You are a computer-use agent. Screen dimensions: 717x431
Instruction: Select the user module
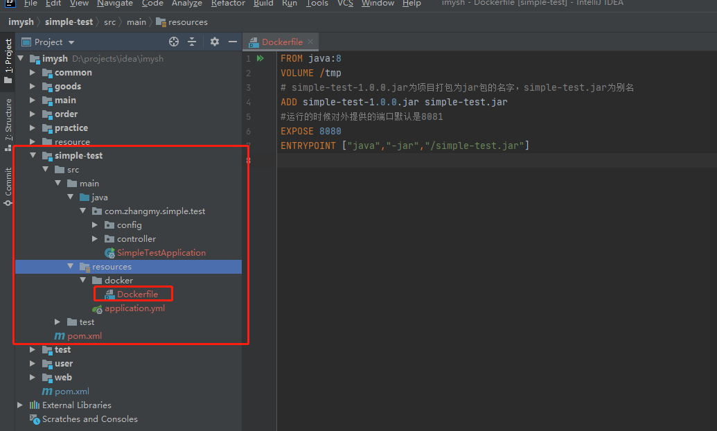(64, 363)
